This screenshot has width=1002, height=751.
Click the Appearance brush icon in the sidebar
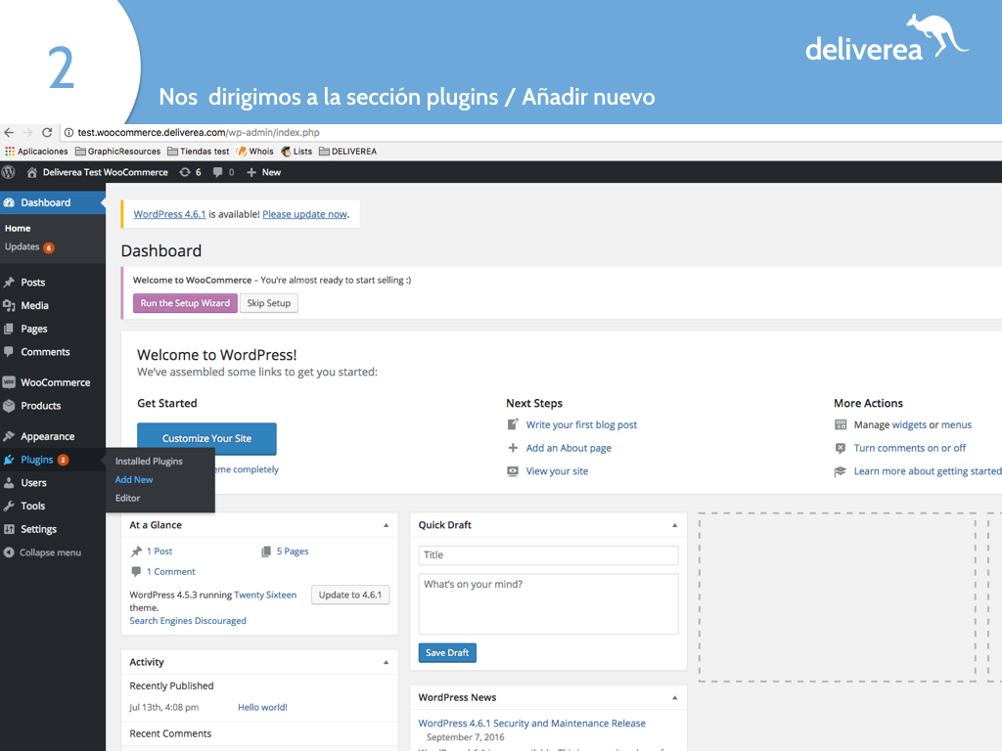(9, 436)
